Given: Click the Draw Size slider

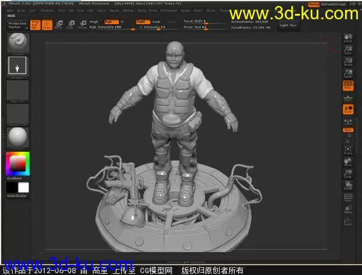Looking at the screenshot, I should [205, 27].
